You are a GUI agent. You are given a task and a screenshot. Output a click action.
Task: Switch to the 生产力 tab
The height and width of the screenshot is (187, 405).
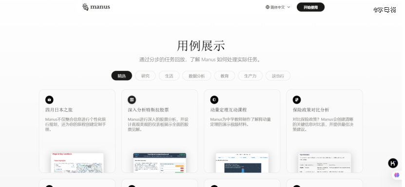[250, 76]
